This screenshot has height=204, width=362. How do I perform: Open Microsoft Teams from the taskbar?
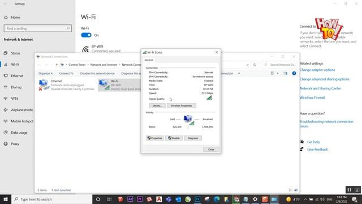pos(169,199)
